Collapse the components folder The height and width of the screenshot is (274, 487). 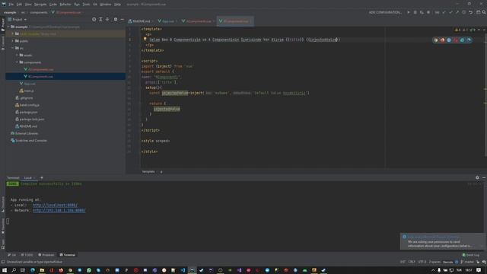tap(17, 62)
